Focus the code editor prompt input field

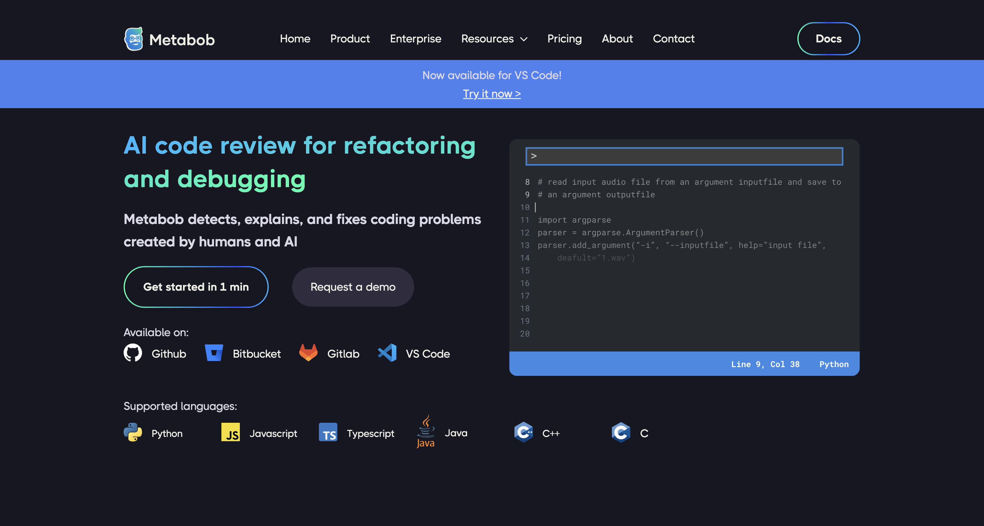pyautogui.click(x=684, y=156)
